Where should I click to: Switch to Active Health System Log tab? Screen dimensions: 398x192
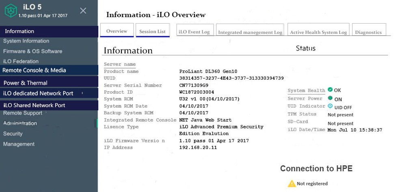(318, 30)
